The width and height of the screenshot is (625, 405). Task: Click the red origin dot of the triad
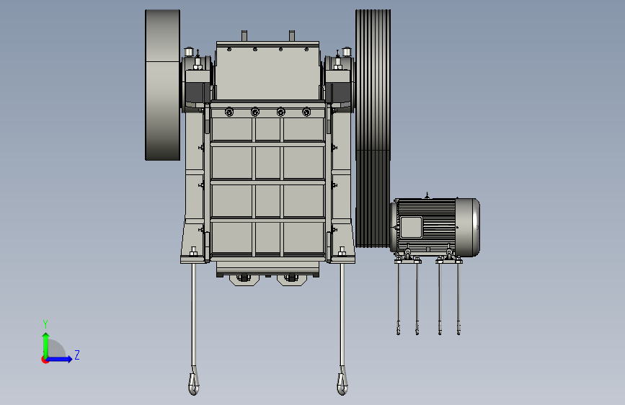[45, 360]
